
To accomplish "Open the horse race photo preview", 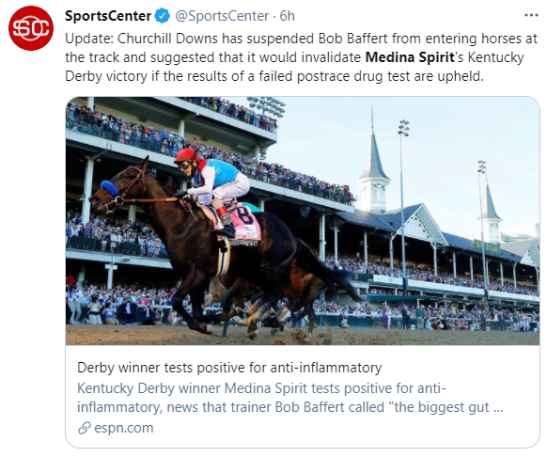I will click(x=303, y=221).
